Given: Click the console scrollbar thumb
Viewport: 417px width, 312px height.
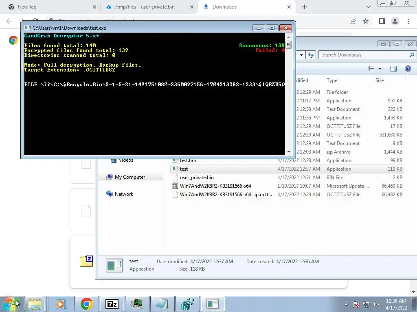Looking at the screenshot, I should pyautogui.click(x=289, y=45).
